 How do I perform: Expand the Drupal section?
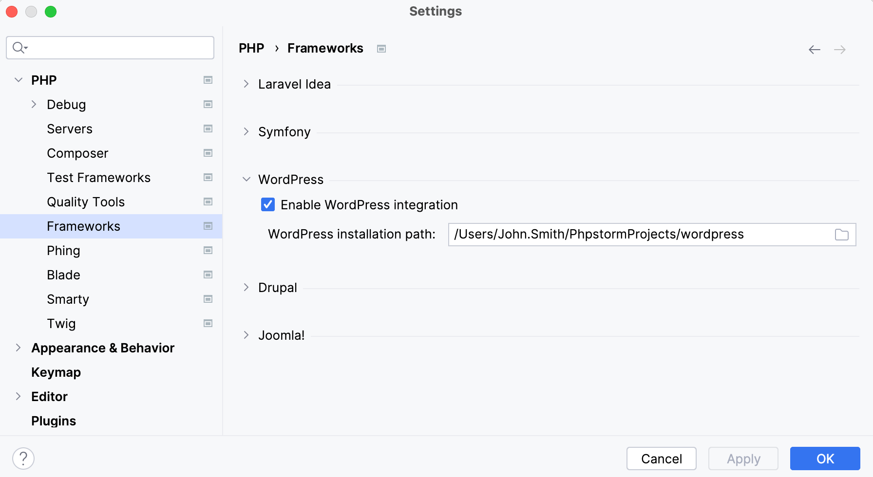pyautogui.click(x=246, y=287)
